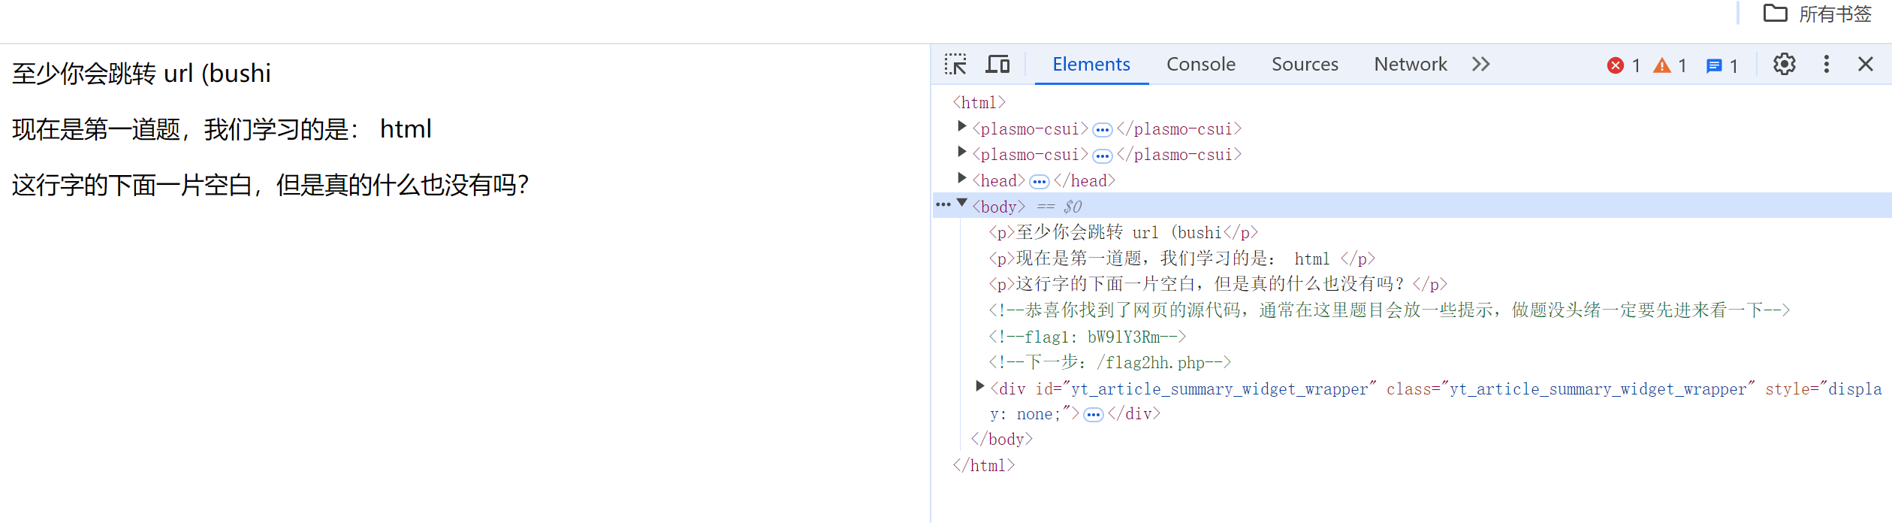Select the /flag2hh.php comment line
Viewport: 1892px width, 523px height.
tap(1109, 362)
